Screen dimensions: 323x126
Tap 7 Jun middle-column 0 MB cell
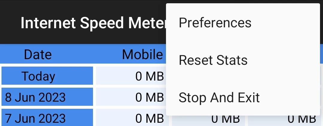click(208, 121)
